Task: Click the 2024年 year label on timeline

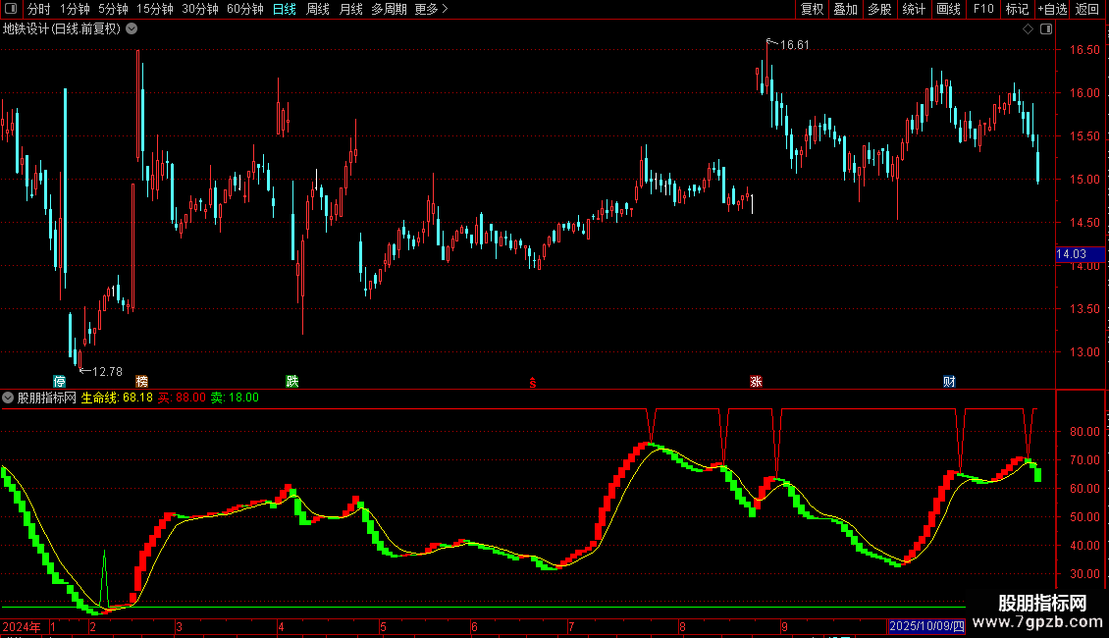Action: click(22, 626)
